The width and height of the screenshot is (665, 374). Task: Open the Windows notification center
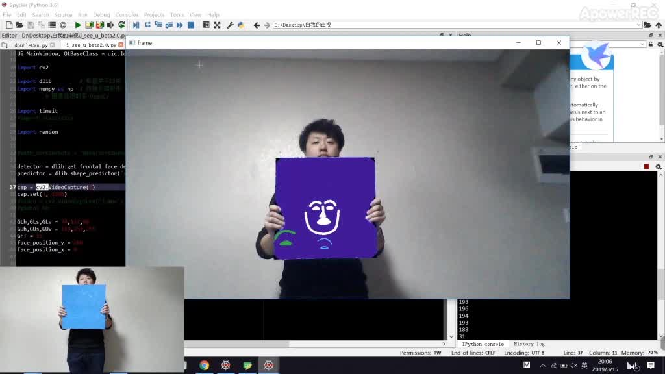click(651, 365)
